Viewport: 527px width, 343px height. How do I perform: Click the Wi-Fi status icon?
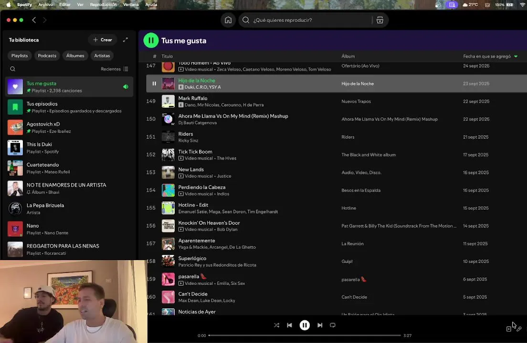pyautogui.click(x=523, y=5)
